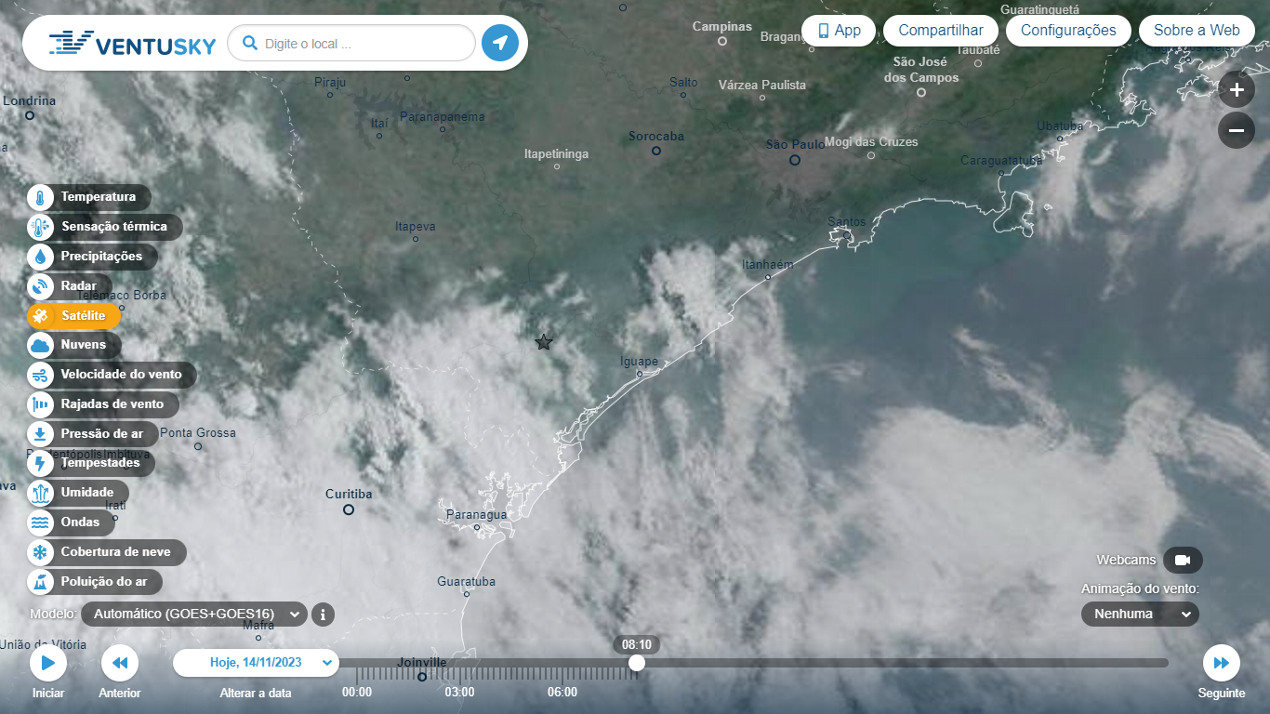Go to previous frame with Anterior
This screenshot has width=1270, height=714.
(x=120, y=663)
